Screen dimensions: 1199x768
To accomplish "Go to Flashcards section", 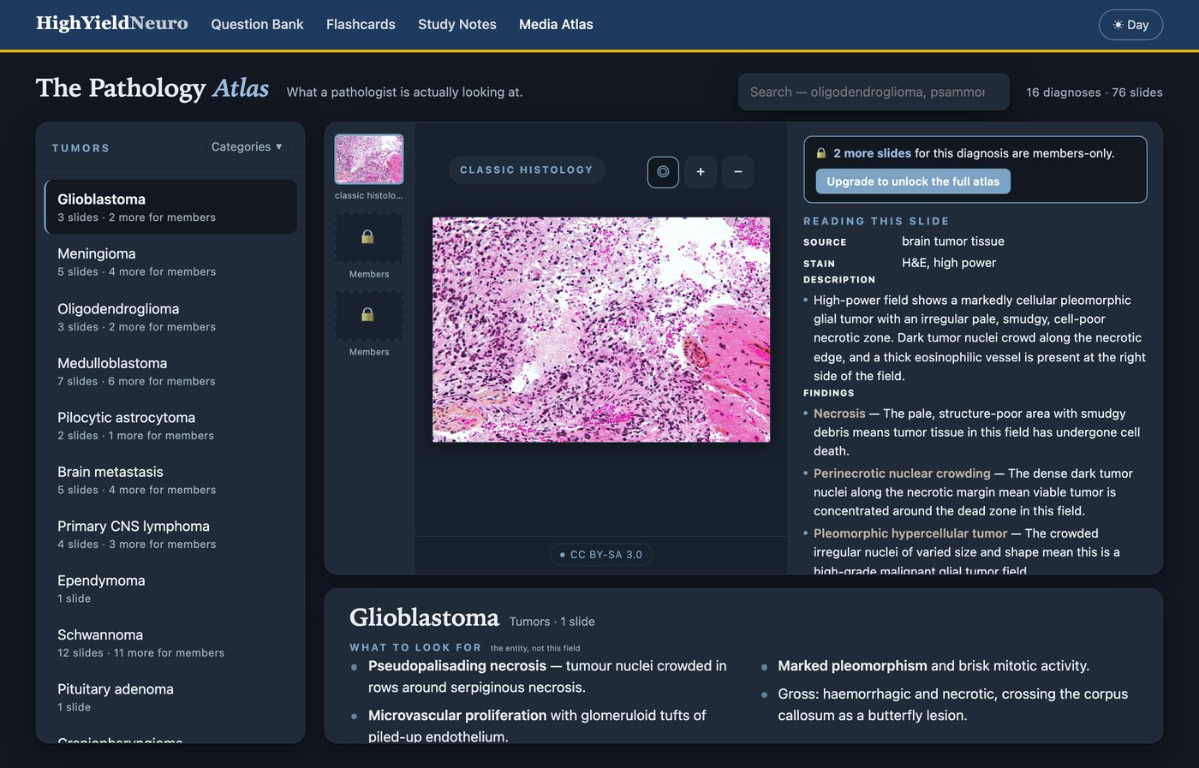I will coord(361,25).
